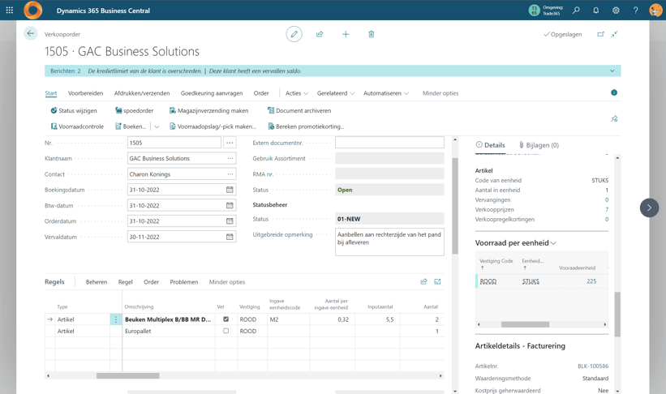Open calendar for Boekingsdatum
The height and width of the screenshot is (394, 666).
click(x=230, y=190)
